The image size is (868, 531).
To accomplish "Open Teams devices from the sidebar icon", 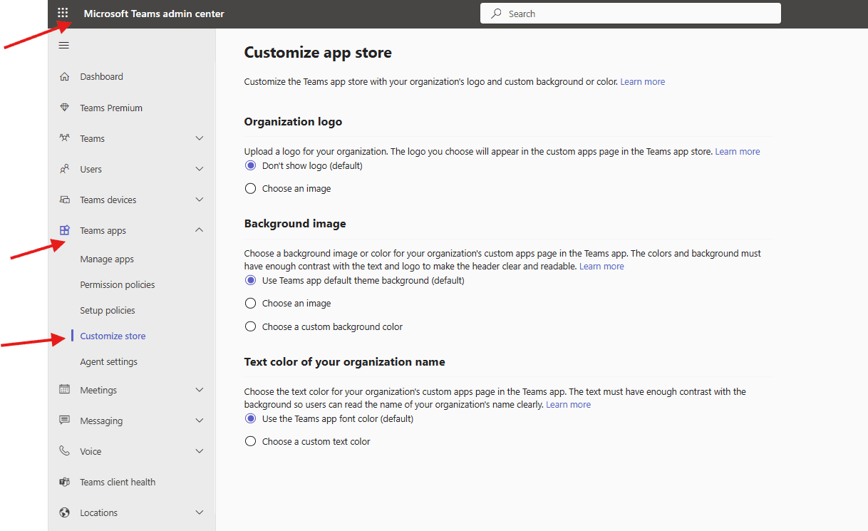I will click(x=65, y=200).
